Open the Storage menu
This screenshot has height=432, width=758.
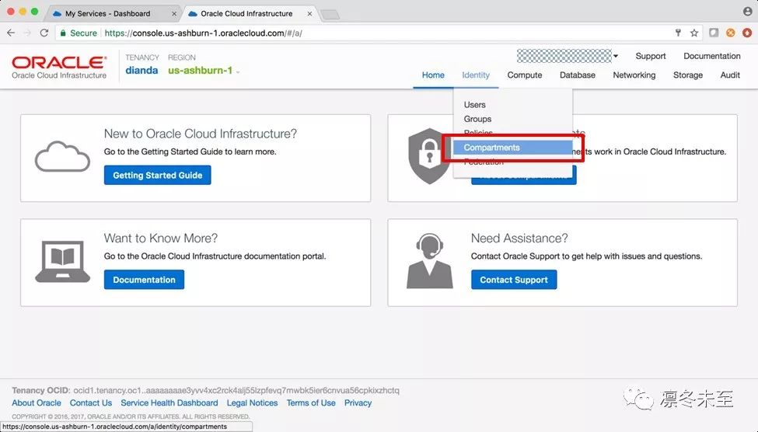(687, 75)
